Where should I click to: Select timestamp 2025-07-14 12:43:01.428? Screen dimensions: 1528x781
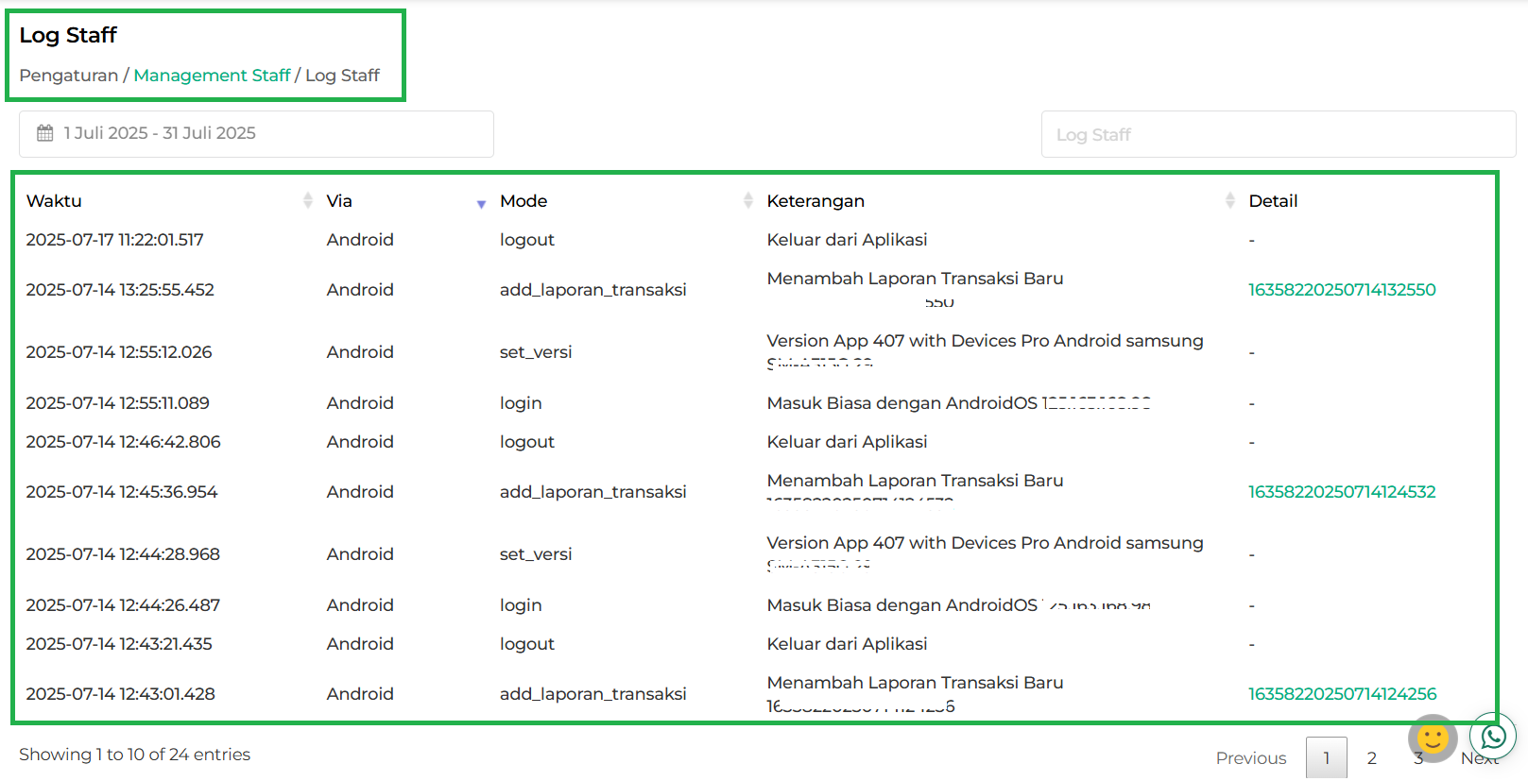click(x=120, y=694)
